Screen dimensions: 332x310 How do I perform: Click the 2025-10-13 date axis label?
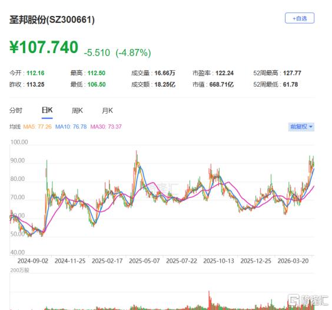(x=219, y=261)
